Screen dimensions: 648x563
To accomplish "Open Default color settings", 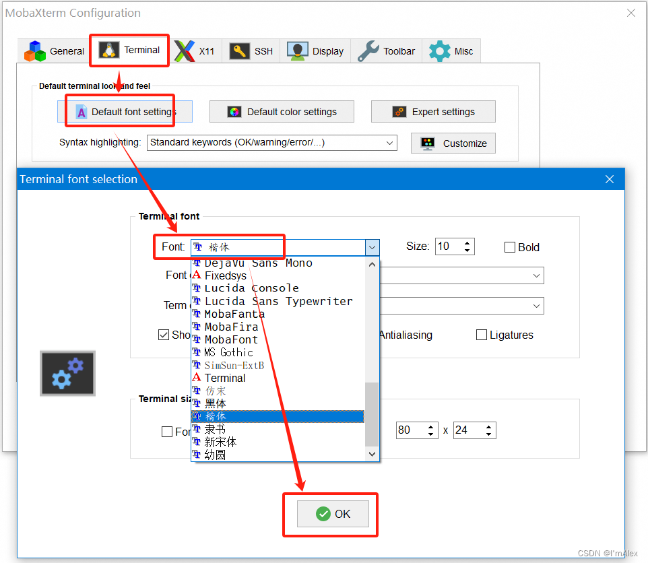I will (282, 112).
